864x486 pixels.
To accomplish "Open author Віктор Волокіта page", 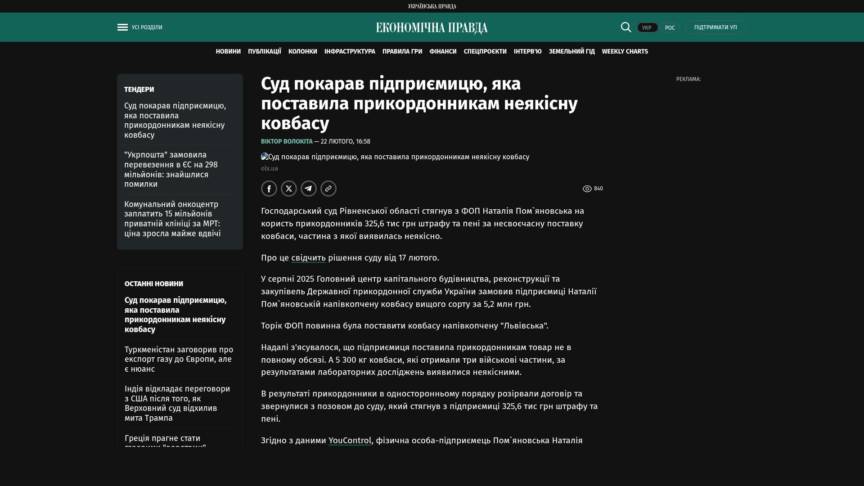I will point(287,141).
